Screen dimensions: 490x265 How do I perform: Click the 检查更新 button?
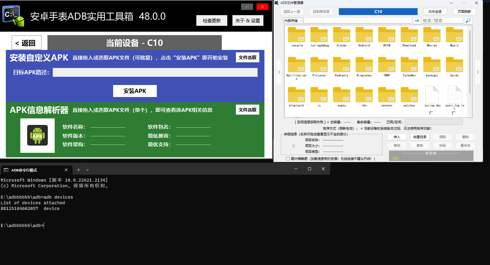click(211, 21)
